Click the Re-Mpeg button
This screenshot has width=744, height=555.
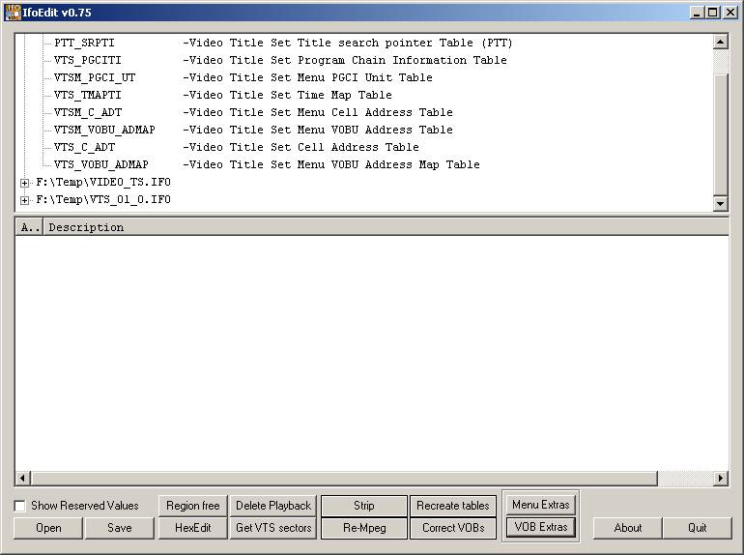pyautogui.click(x=364, y=528)
